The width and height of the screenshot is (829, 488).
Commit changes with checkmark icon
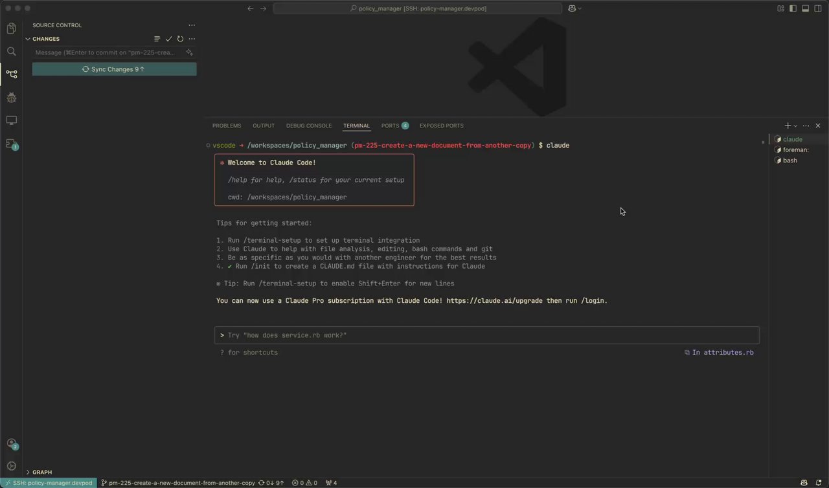tap(168, 39)
